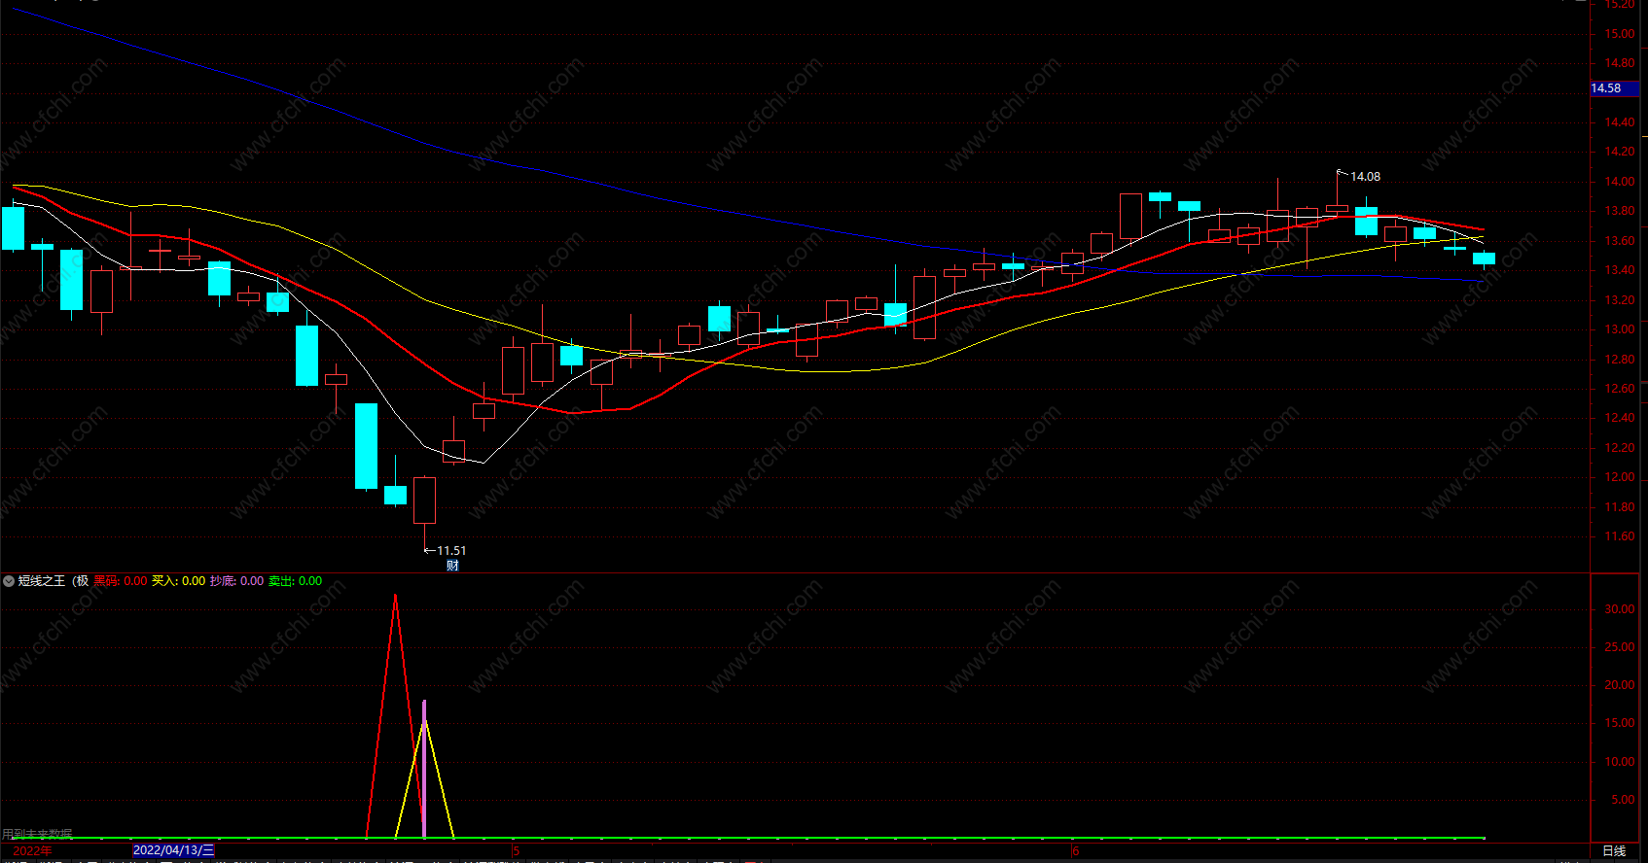Click 13.00 on the price axis
Screen dimensions: 1648x863
(x=1620, y=329)
